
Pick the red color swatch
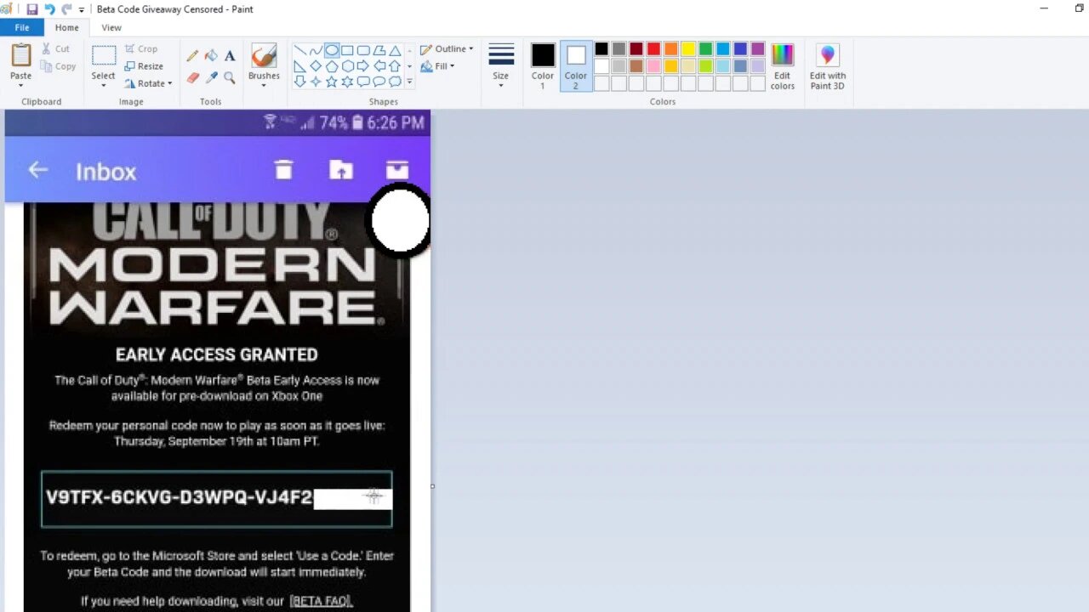pyautogui.click(x=653, y=49)
